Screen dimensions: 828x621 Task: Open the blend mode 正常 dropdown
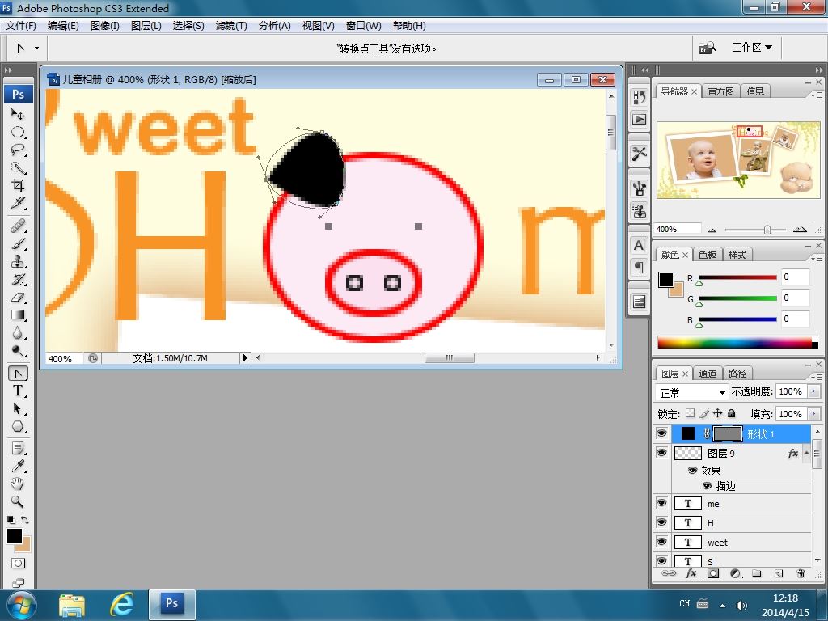click(692, 392)
